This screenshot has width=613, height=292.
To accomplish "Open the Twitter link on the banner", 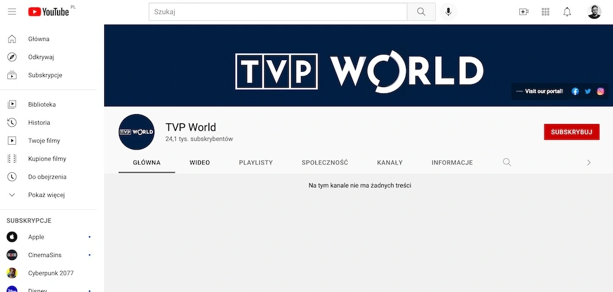I will pyautogui.click(x=588, y=91).
